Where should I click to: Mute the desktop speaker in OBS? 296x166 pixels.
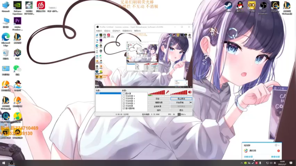[x=190, y=92]
